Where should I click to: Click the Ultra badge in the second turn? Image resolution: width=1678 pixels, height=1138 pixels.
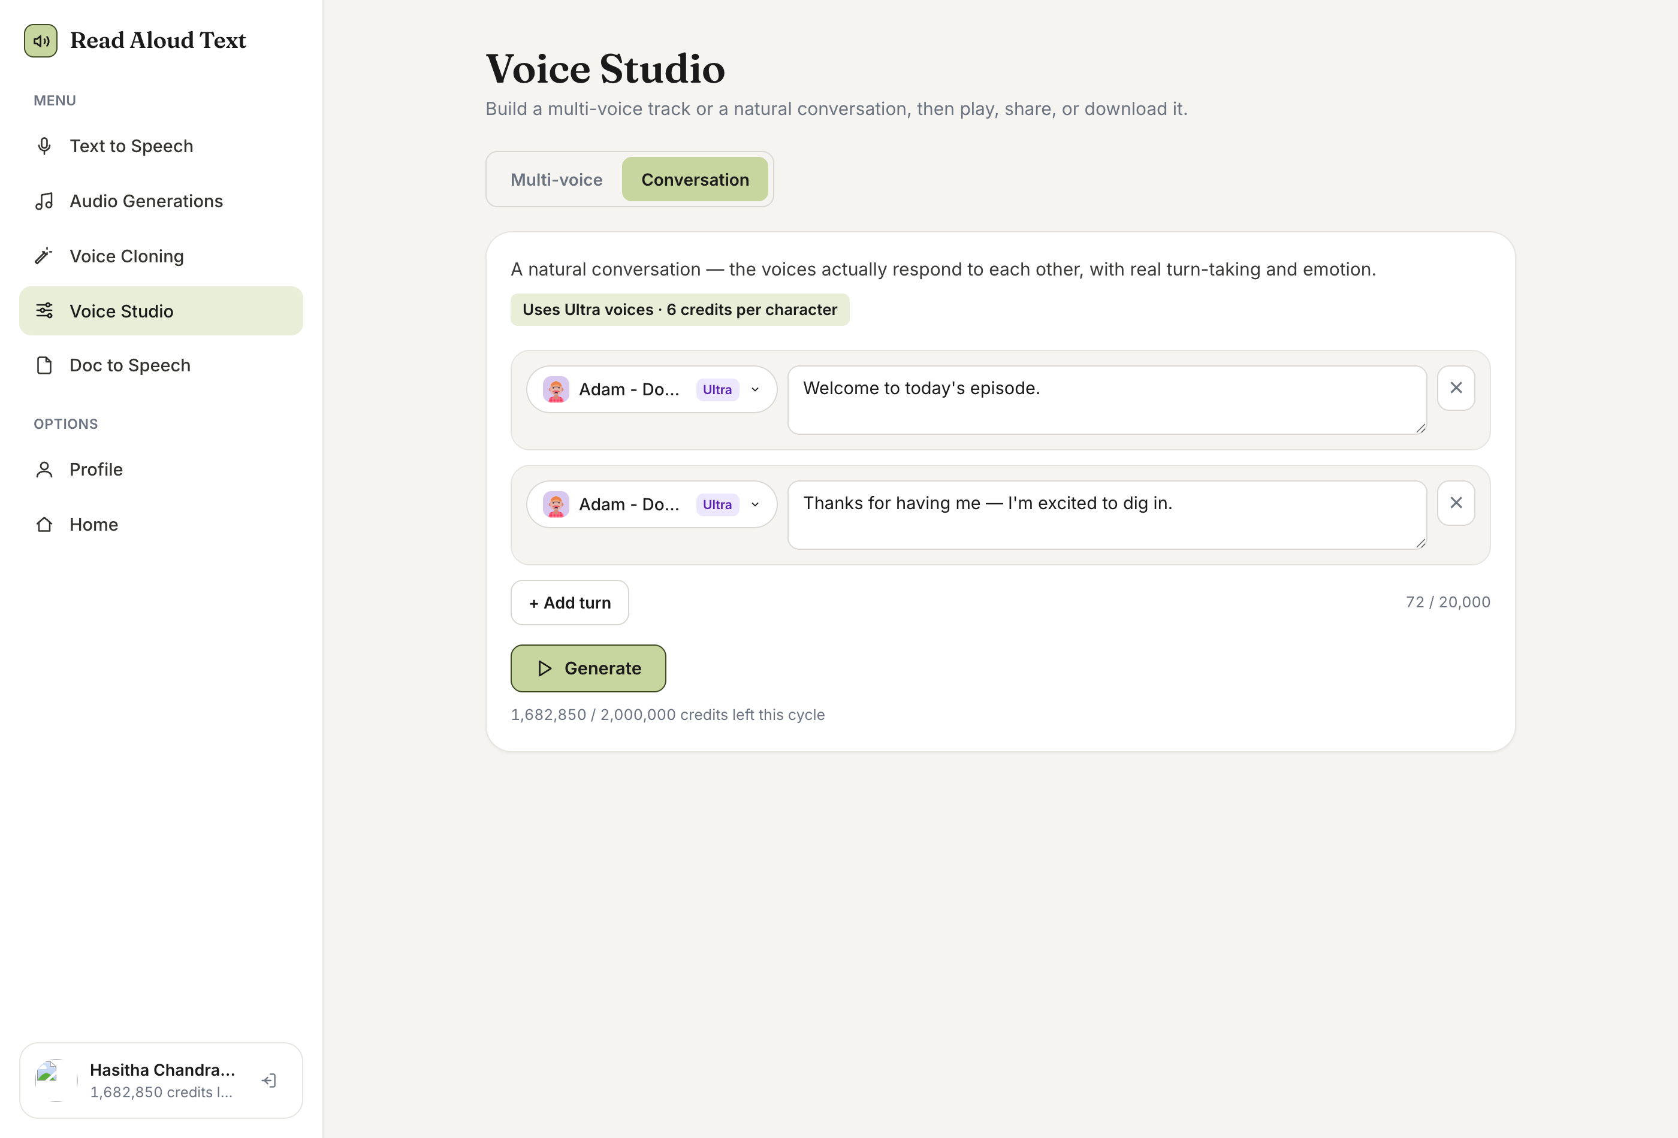(x=717, y=504)
